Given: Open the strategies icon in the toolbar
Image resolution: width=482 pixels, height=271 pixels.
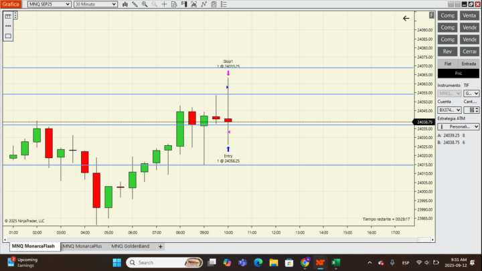Looking at the screenshot, I should pos(214,4).
